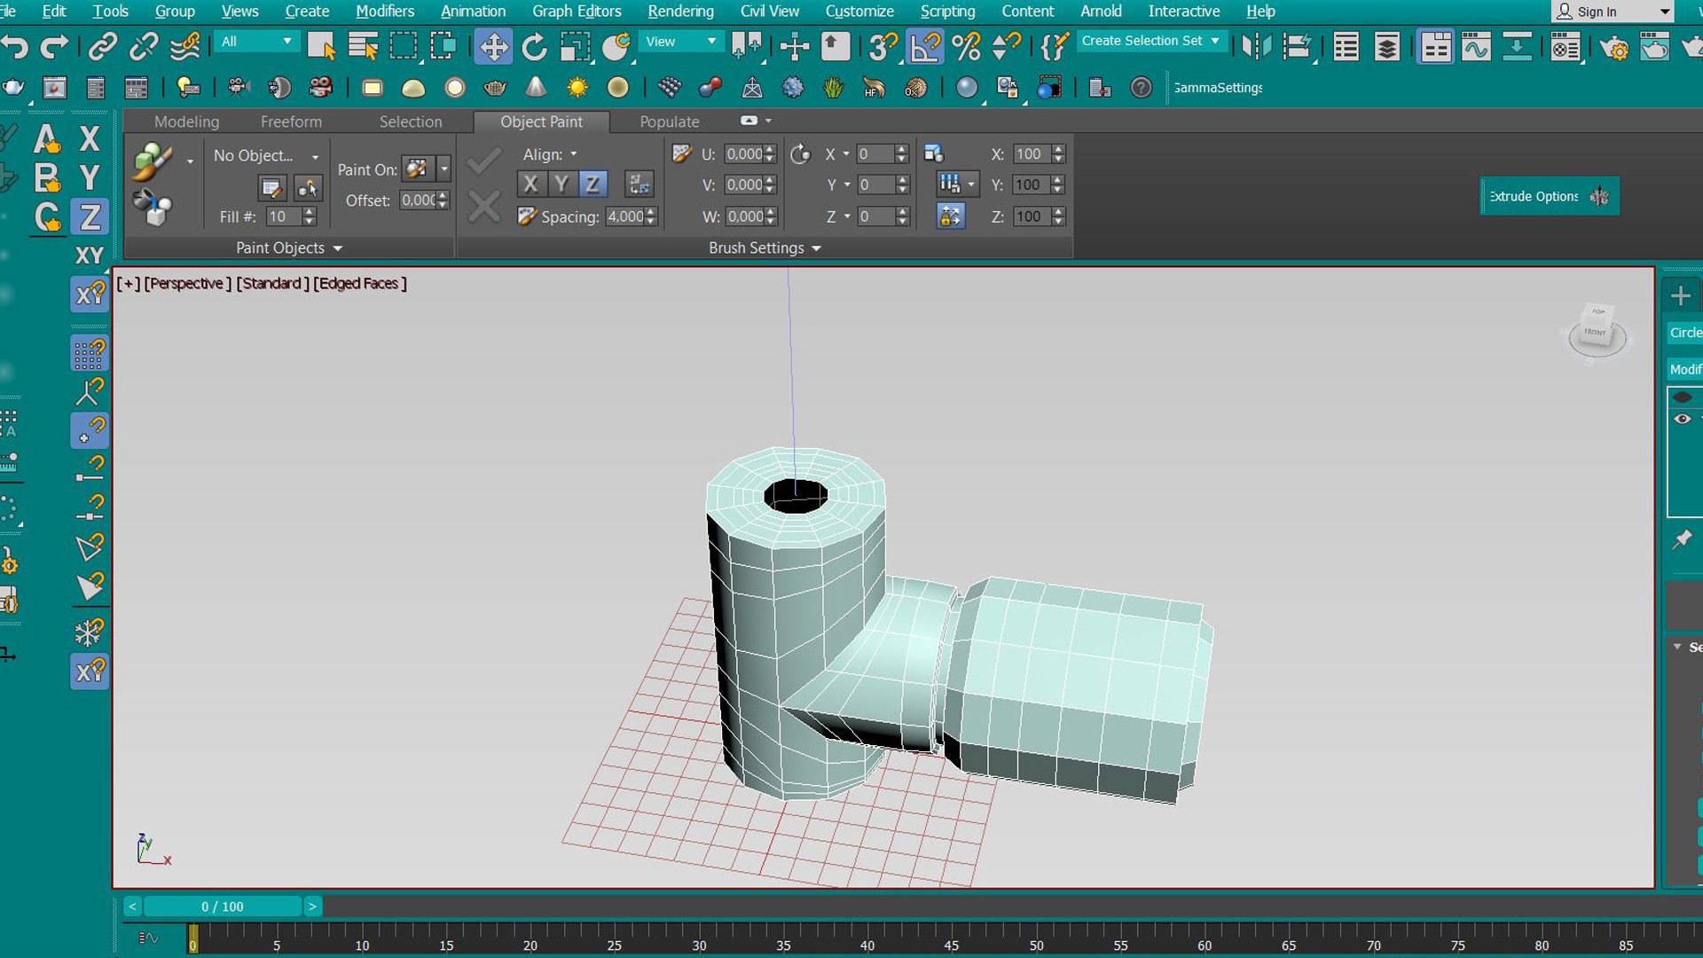Click Edged Faces viewport label

coord(360,283)
